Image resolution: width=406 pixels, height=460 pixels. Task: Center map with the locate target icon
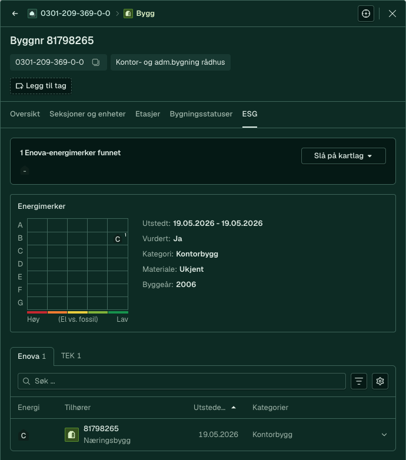coord(366,14)
